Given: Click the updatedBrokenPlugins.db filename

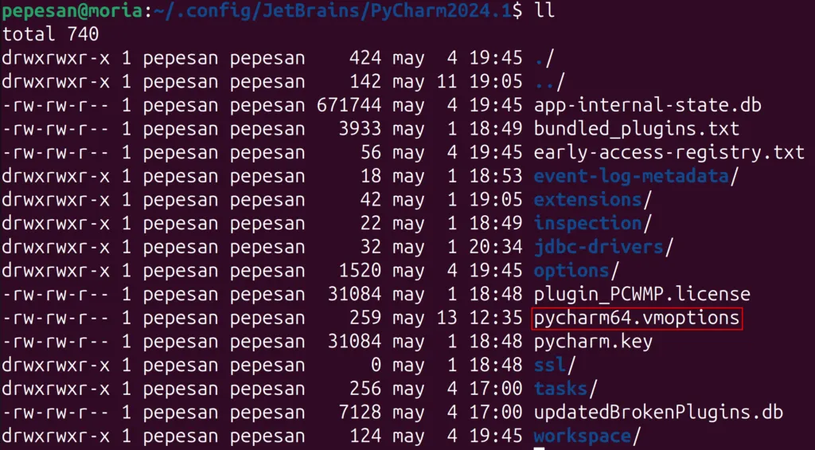Looking at the screenshot, I should click(658, 413).
